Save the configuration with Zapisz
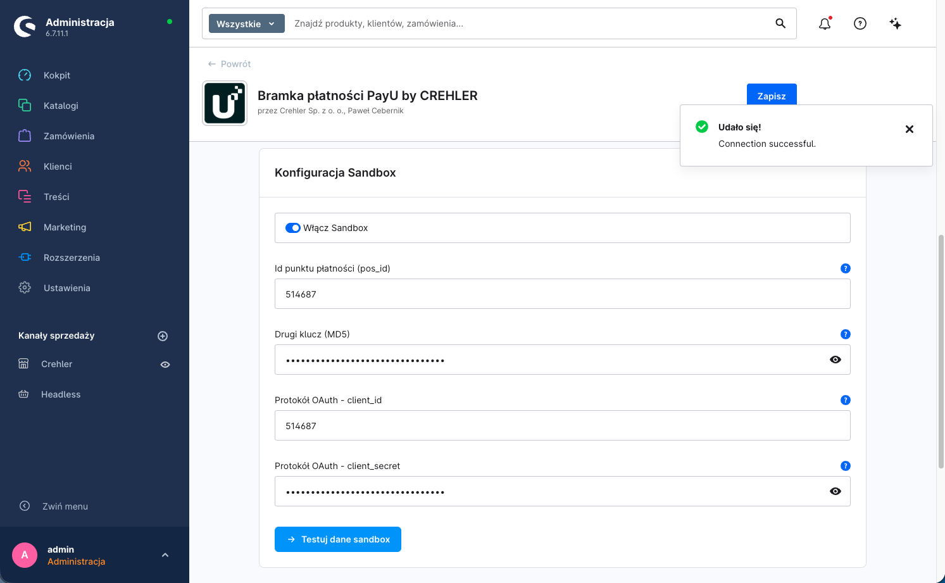This screenshot has width=945, height=583. [772, 94]
